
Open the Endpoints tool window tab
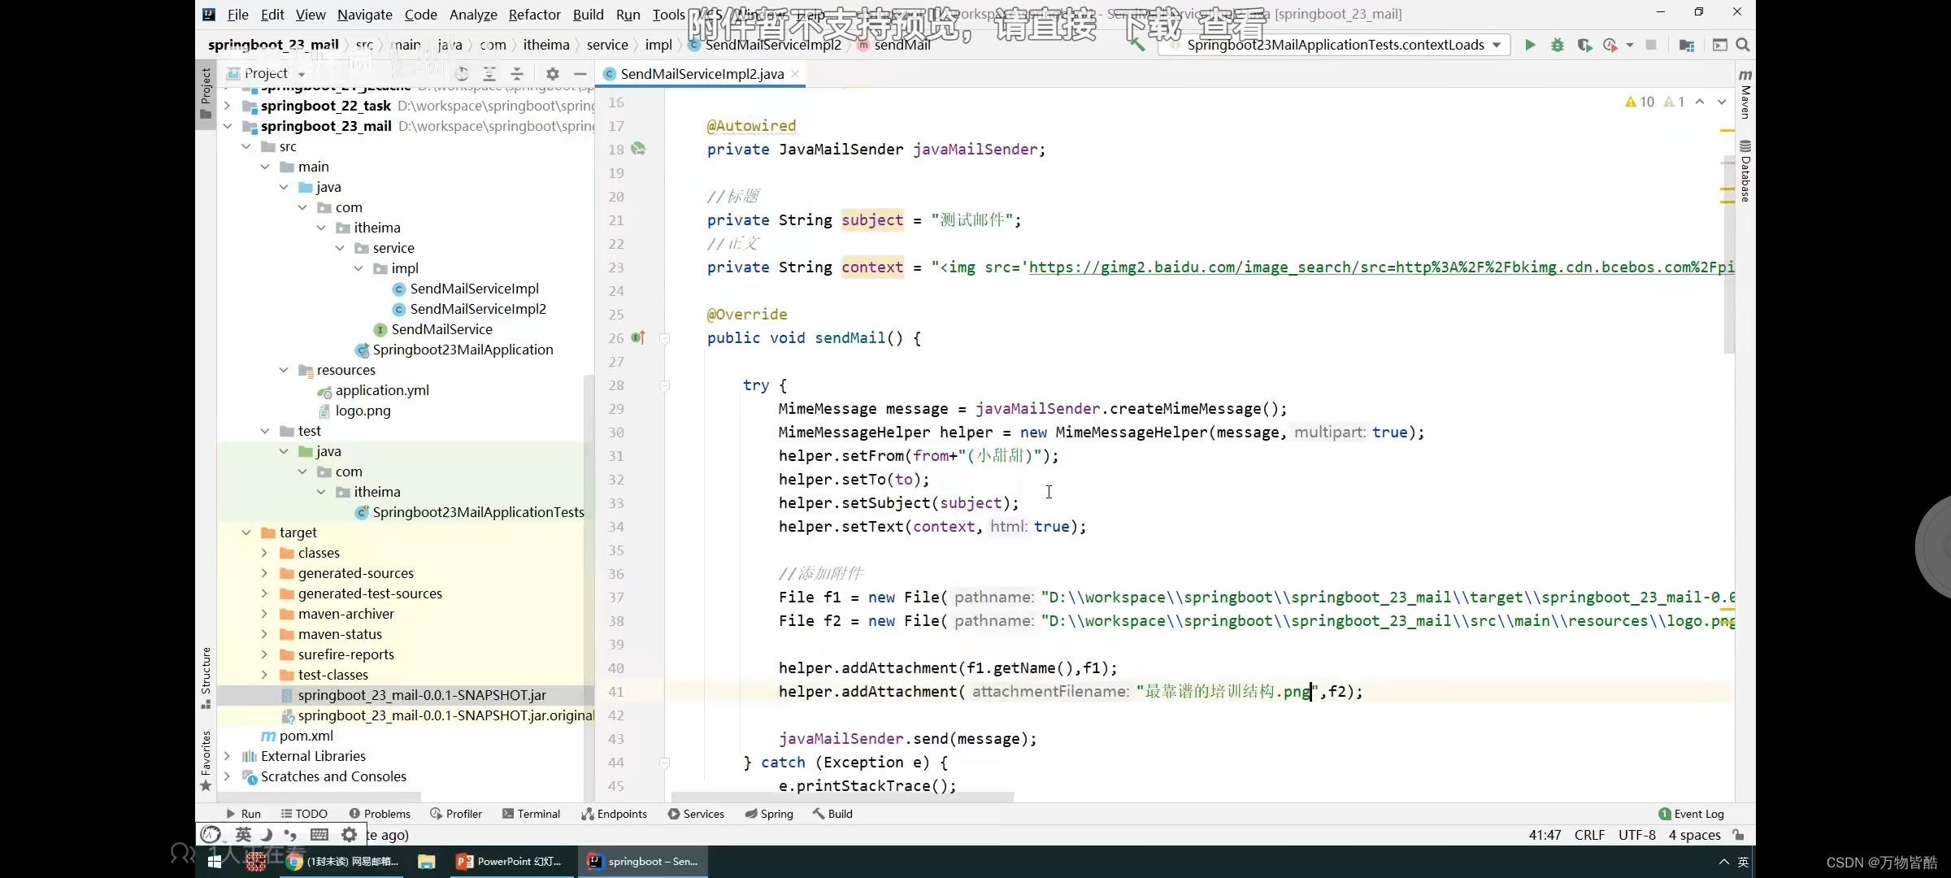click(615, 814)
